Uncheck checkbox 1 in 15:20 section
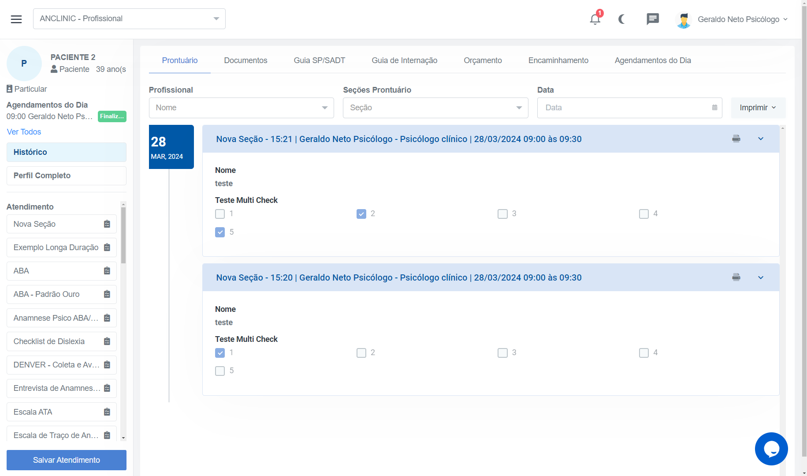This screenshot has width=807, height=476. point(220,353)
